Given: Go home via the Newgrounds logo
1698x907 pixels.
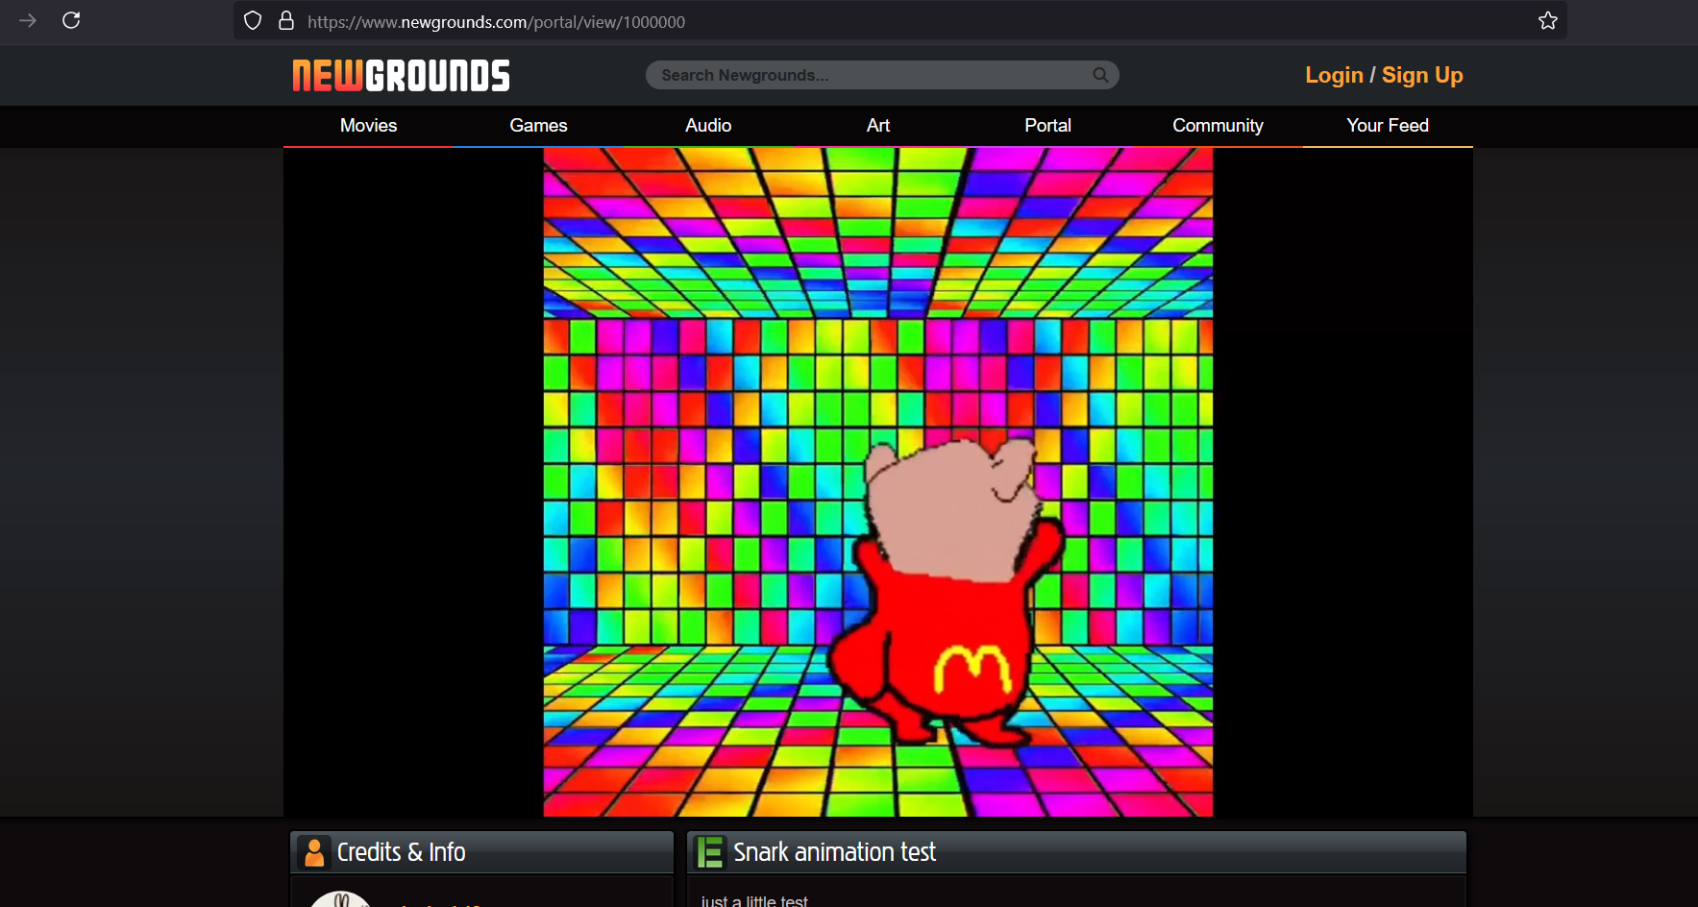Looking at the screenshot, I should (401, 76).
